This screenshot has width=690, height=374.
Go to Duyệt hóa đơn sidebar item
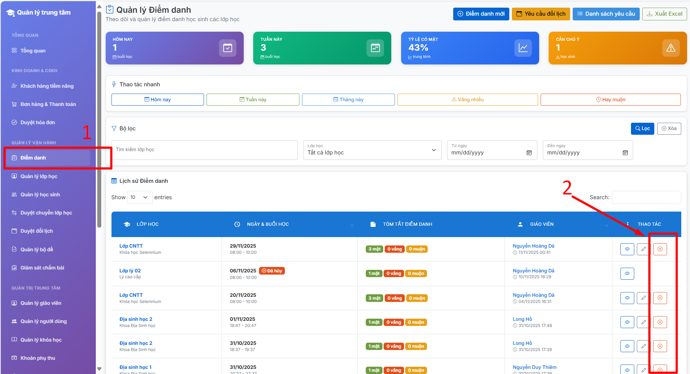(x=38, y=122)
